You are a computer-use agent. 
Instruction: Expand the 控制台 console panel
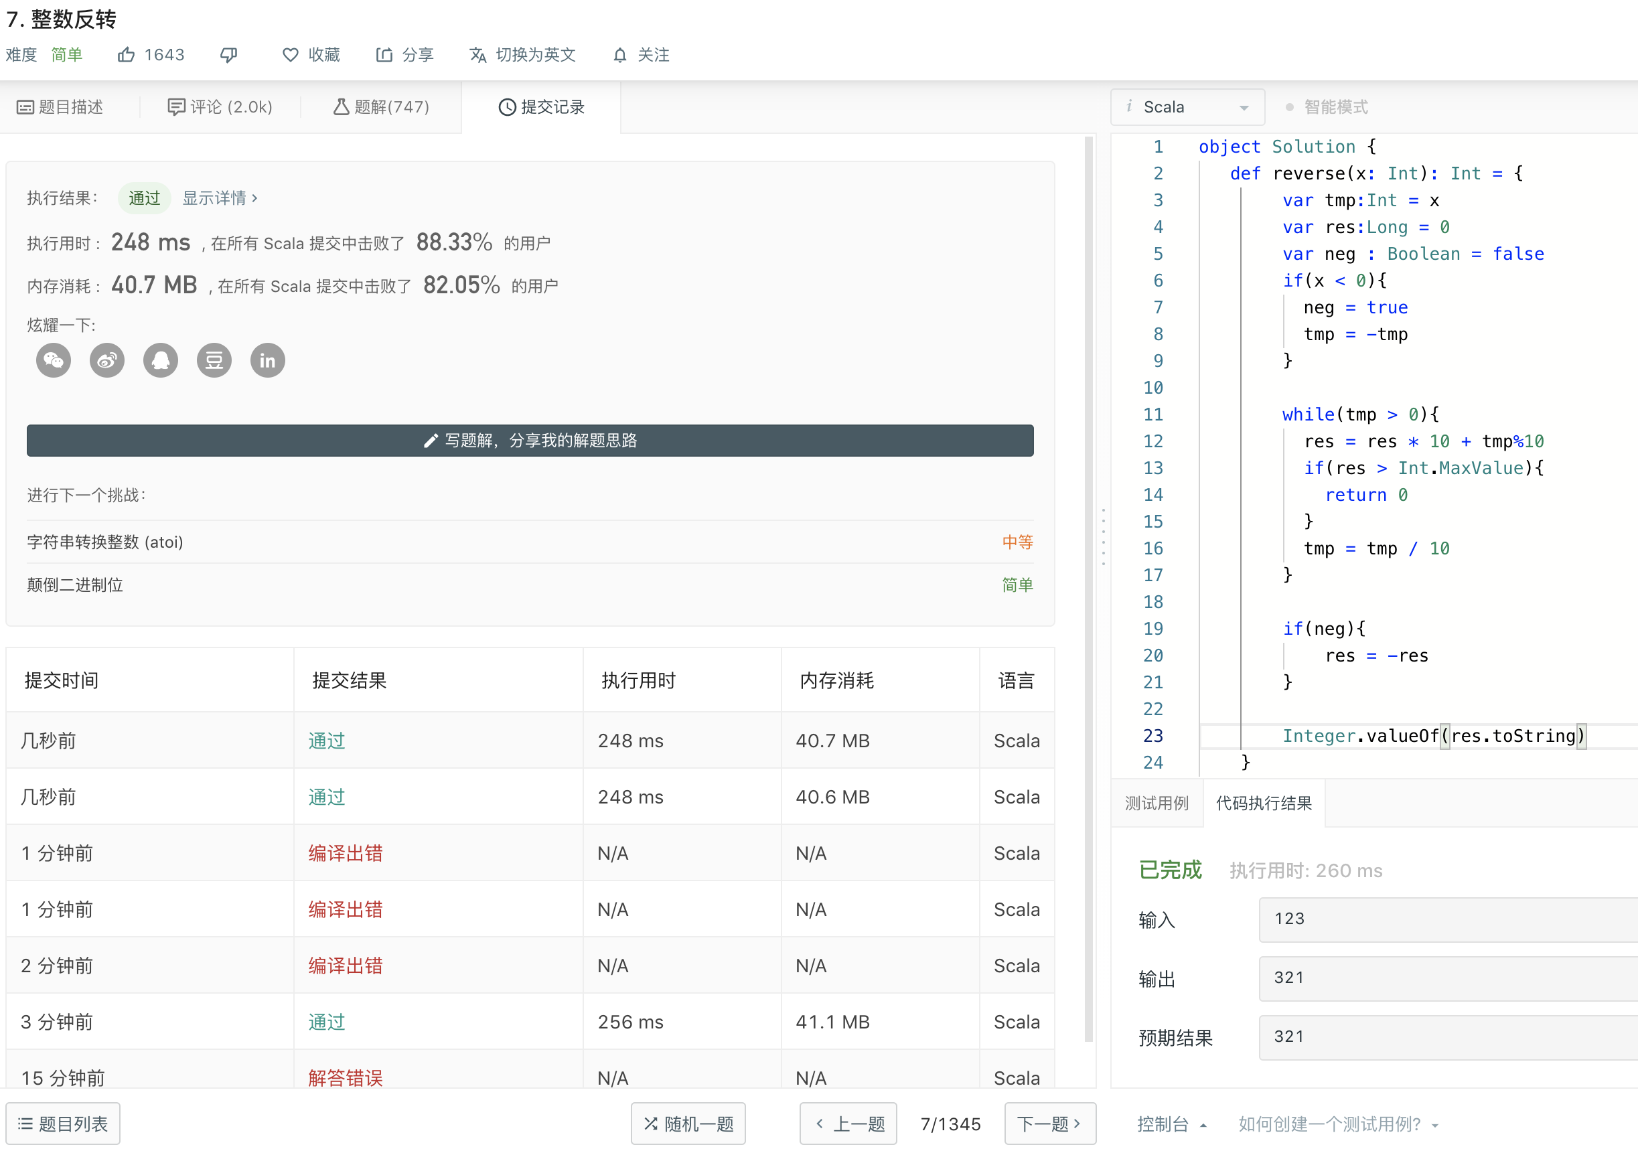(1171, 1124)
